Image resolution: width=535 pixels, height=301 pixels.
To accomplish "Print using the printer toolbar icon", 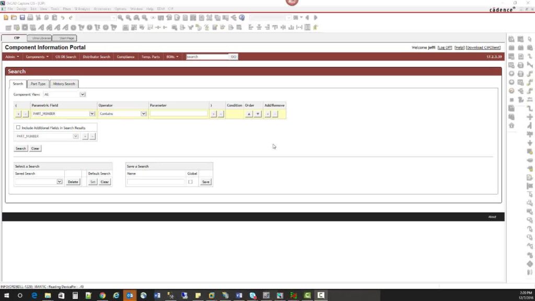I will click(30, 18).
